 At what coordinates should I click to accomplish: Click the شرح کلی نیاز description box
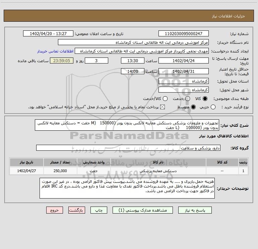point(127,125)
